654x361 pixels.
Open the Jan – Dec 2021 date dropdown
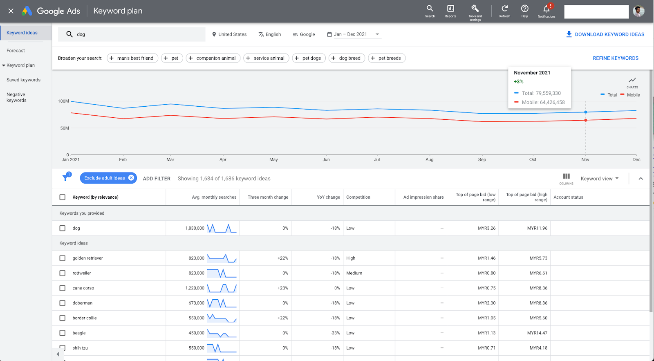click(354, 34)
